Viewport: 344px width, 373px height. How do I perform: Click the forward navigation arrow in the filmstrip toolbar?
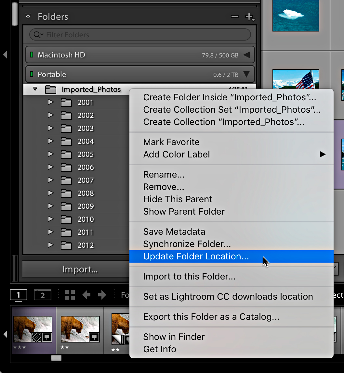(x=102, y=295)
